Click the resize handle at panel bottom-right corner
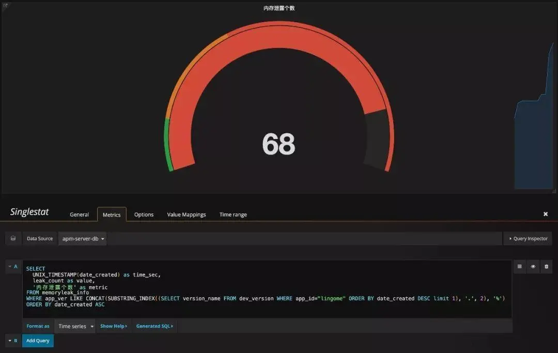558x353 pixels. (554, 191)
